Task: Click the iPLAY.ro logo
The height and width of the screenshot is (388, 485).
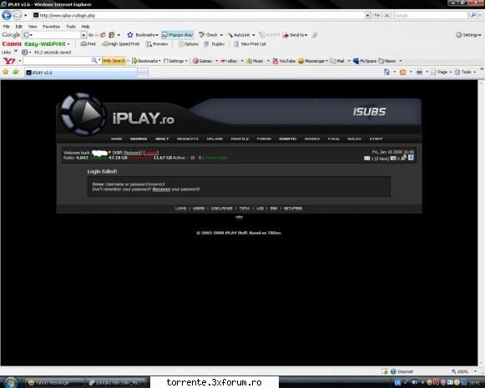Action: 118,115
